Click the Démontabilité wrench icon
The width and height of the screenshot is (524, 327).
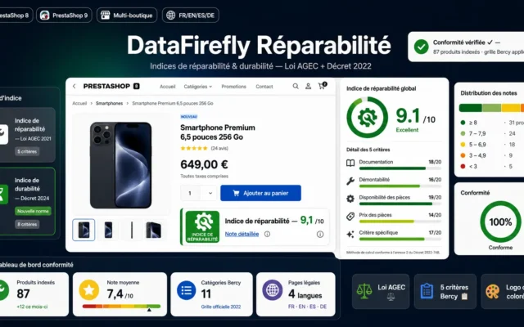pos(350,181)
